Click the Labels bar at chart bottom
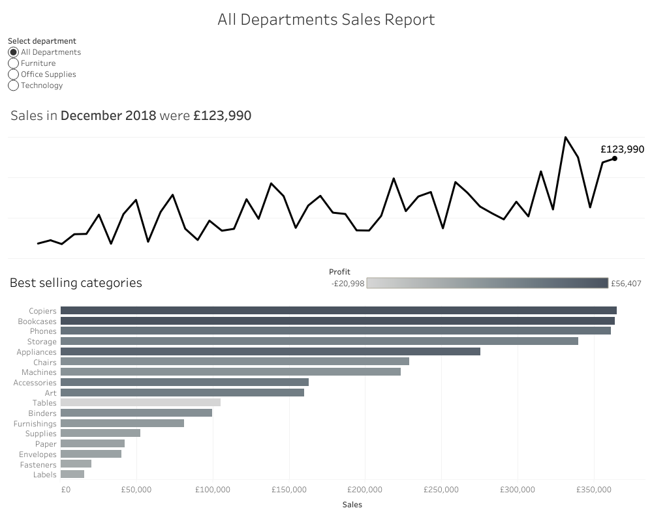Image resolution: width=652 pixels, height=521 pixels. point(72,474)
